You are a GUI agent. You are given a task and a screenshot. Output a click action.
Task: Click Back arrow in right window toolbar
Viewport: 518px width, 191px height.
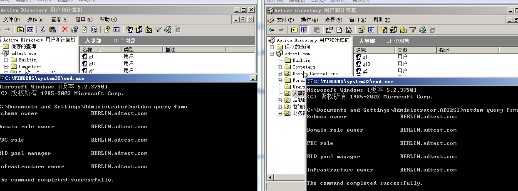(272, 30)
